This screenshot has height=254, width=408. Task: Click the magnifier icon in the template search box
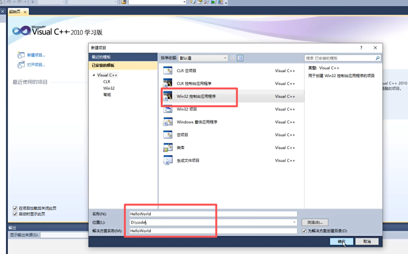click(377, 58)
